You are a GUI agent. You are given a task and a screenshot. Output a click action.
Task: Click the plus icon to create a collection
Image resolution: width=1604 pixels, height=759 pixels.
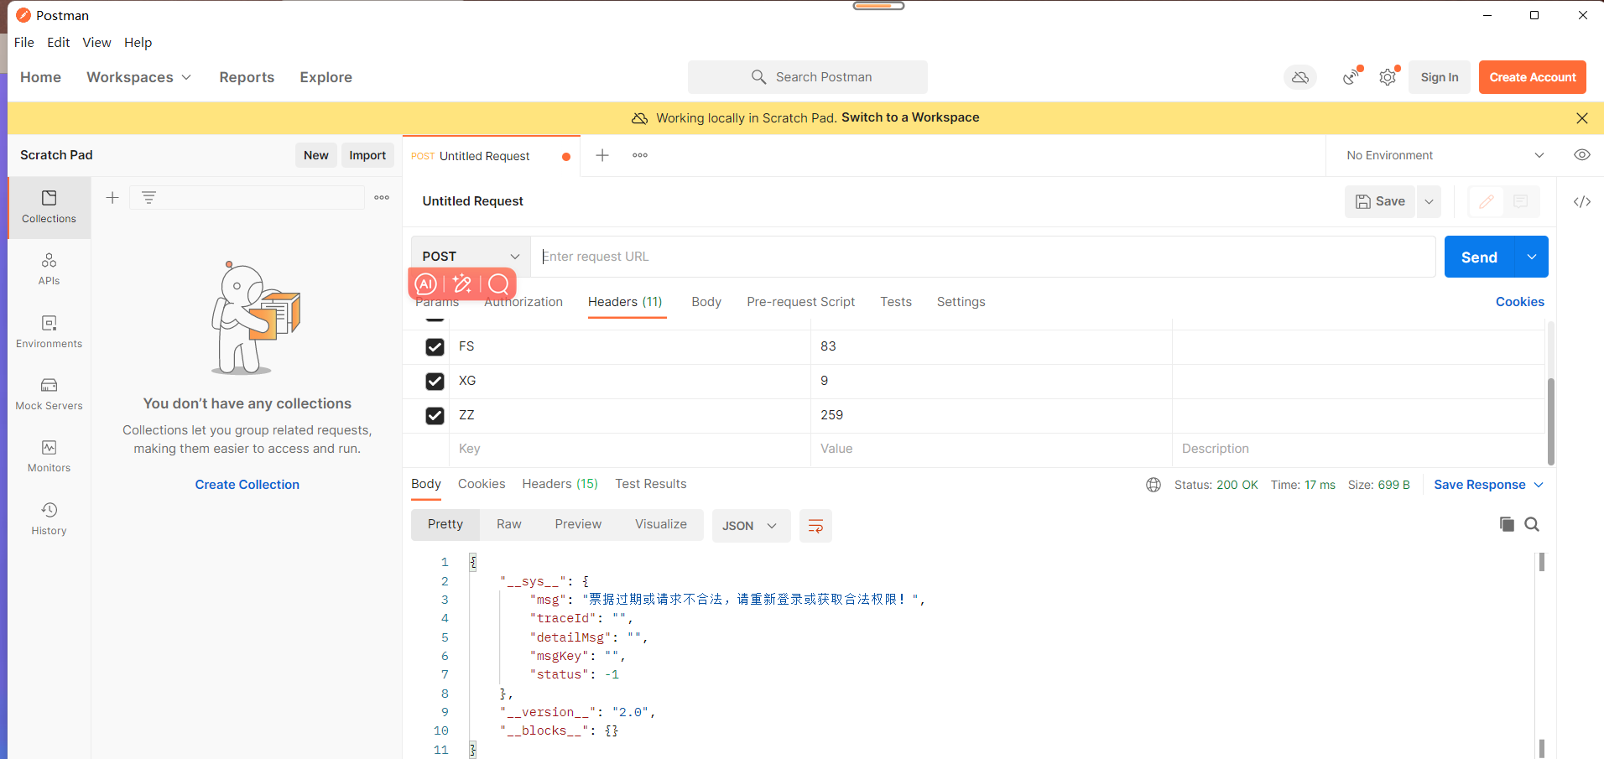point(112,198)
